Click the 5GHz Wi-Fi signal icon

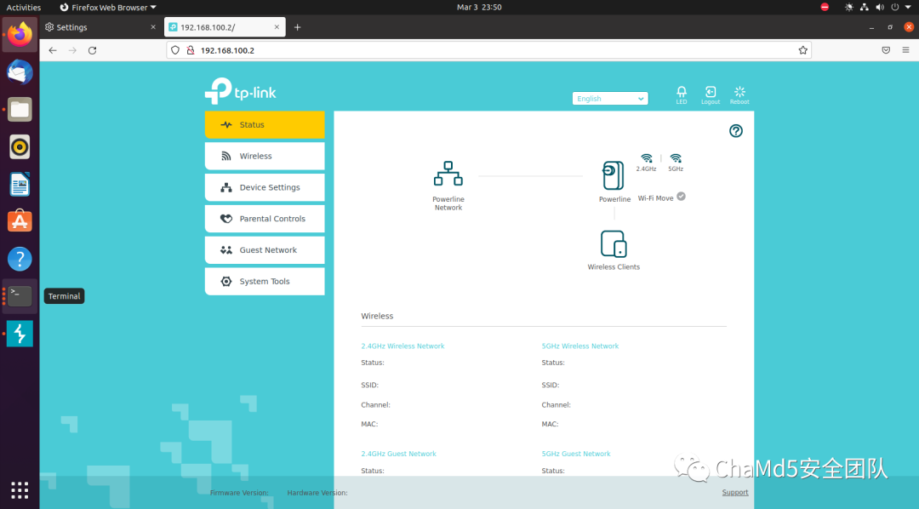[x=676, y=158]
